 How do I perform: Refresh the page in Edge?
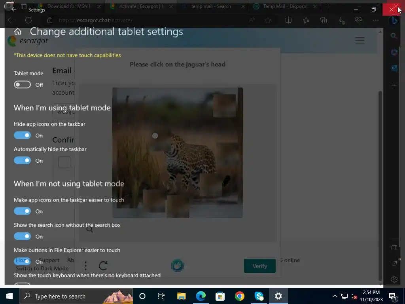point(28,20)
